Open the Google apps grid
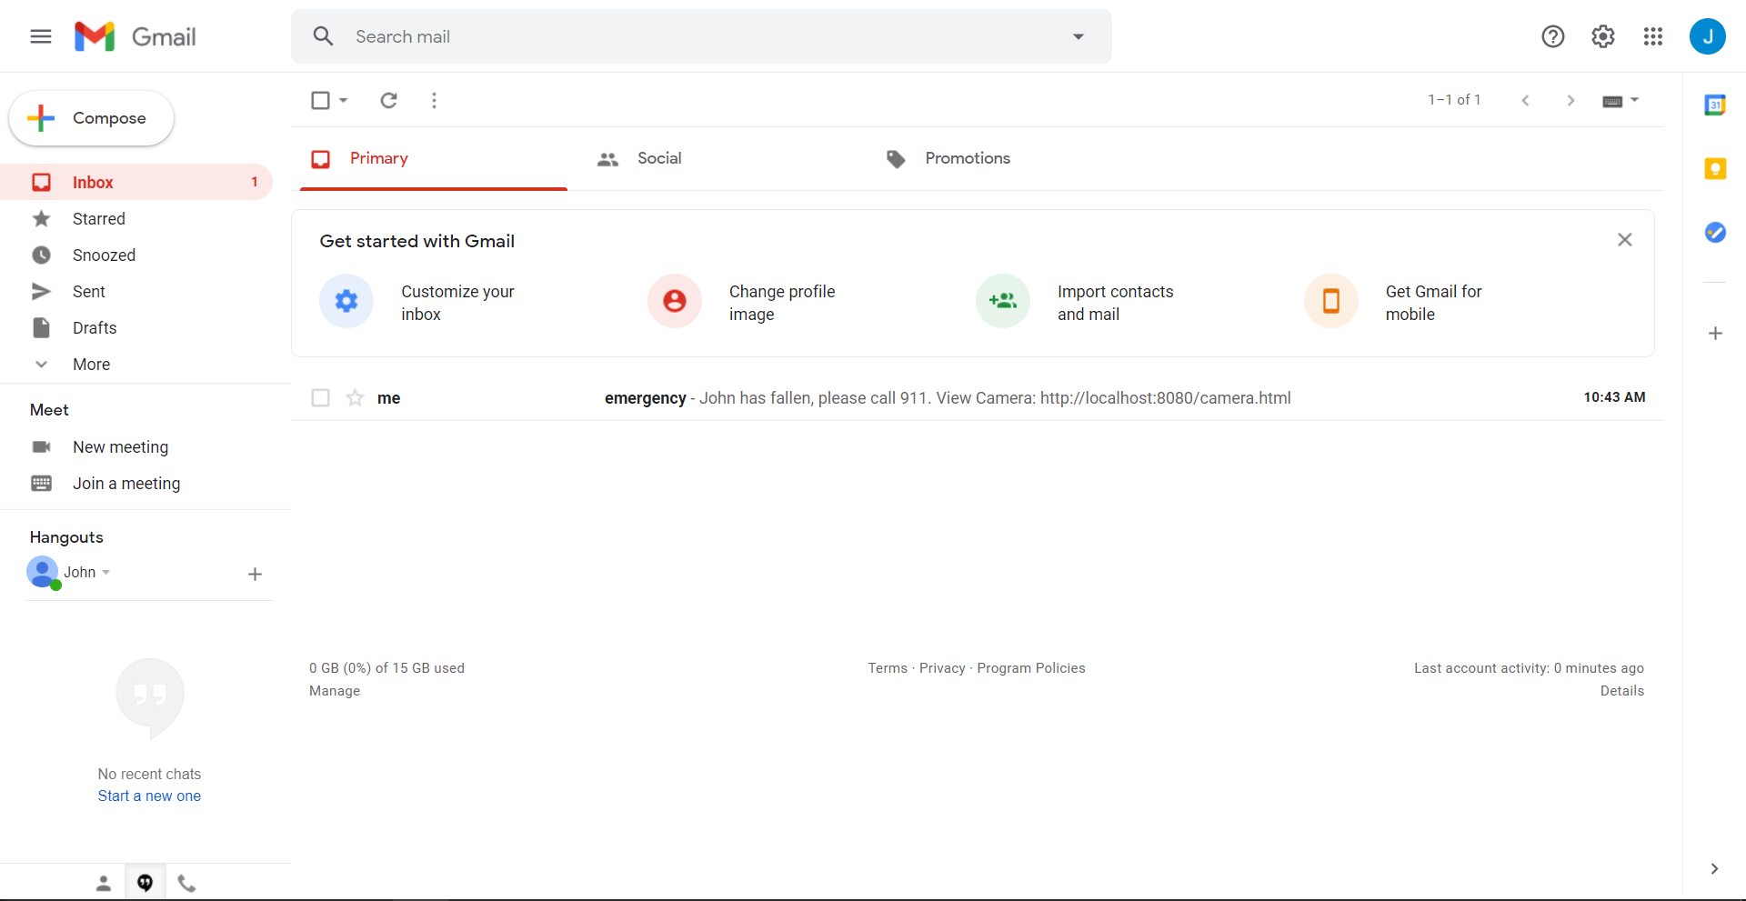 [1653, 36]
